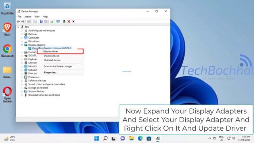254x143 pixels.
Task: Click the OneDrive cloud tray icon
Action: tap(214, 138)
